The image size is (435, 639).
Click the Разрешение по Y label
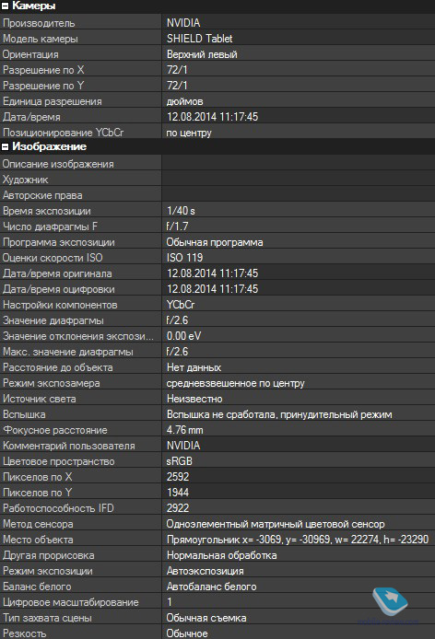click(x=43, y=86)
